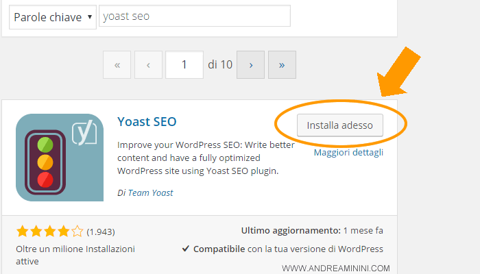Image resolution: width=480 pixels, height=274 pixels.
Task: Go to previous page of results
Action: pyautogui.click(x=148, y=65)
